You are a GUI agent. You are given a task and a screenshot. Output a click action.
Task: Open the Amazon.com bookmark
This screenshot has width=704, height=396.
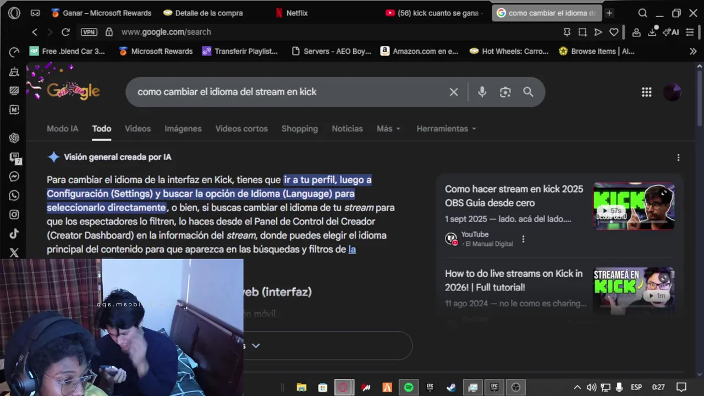click(419, 51)
